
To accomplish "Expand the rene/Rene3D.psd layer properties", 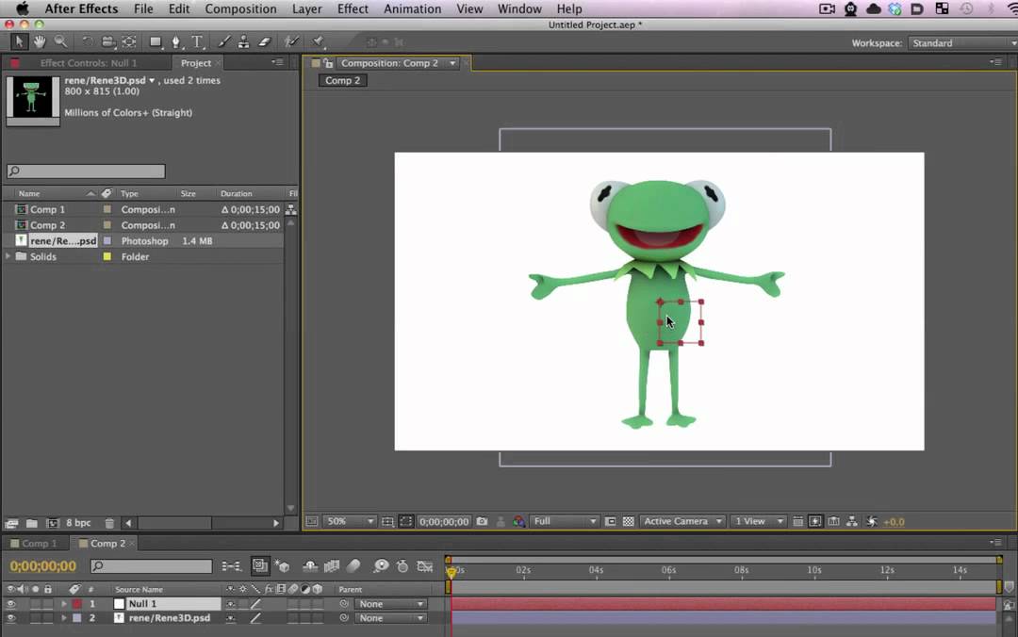I will pyautogui.click(x=64, y=618).
